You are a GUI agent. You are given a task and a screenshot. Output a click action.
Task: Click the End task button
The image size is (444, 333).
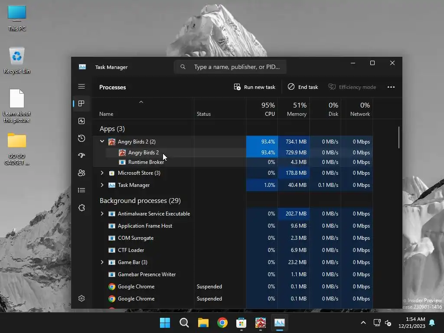(303, 87)
